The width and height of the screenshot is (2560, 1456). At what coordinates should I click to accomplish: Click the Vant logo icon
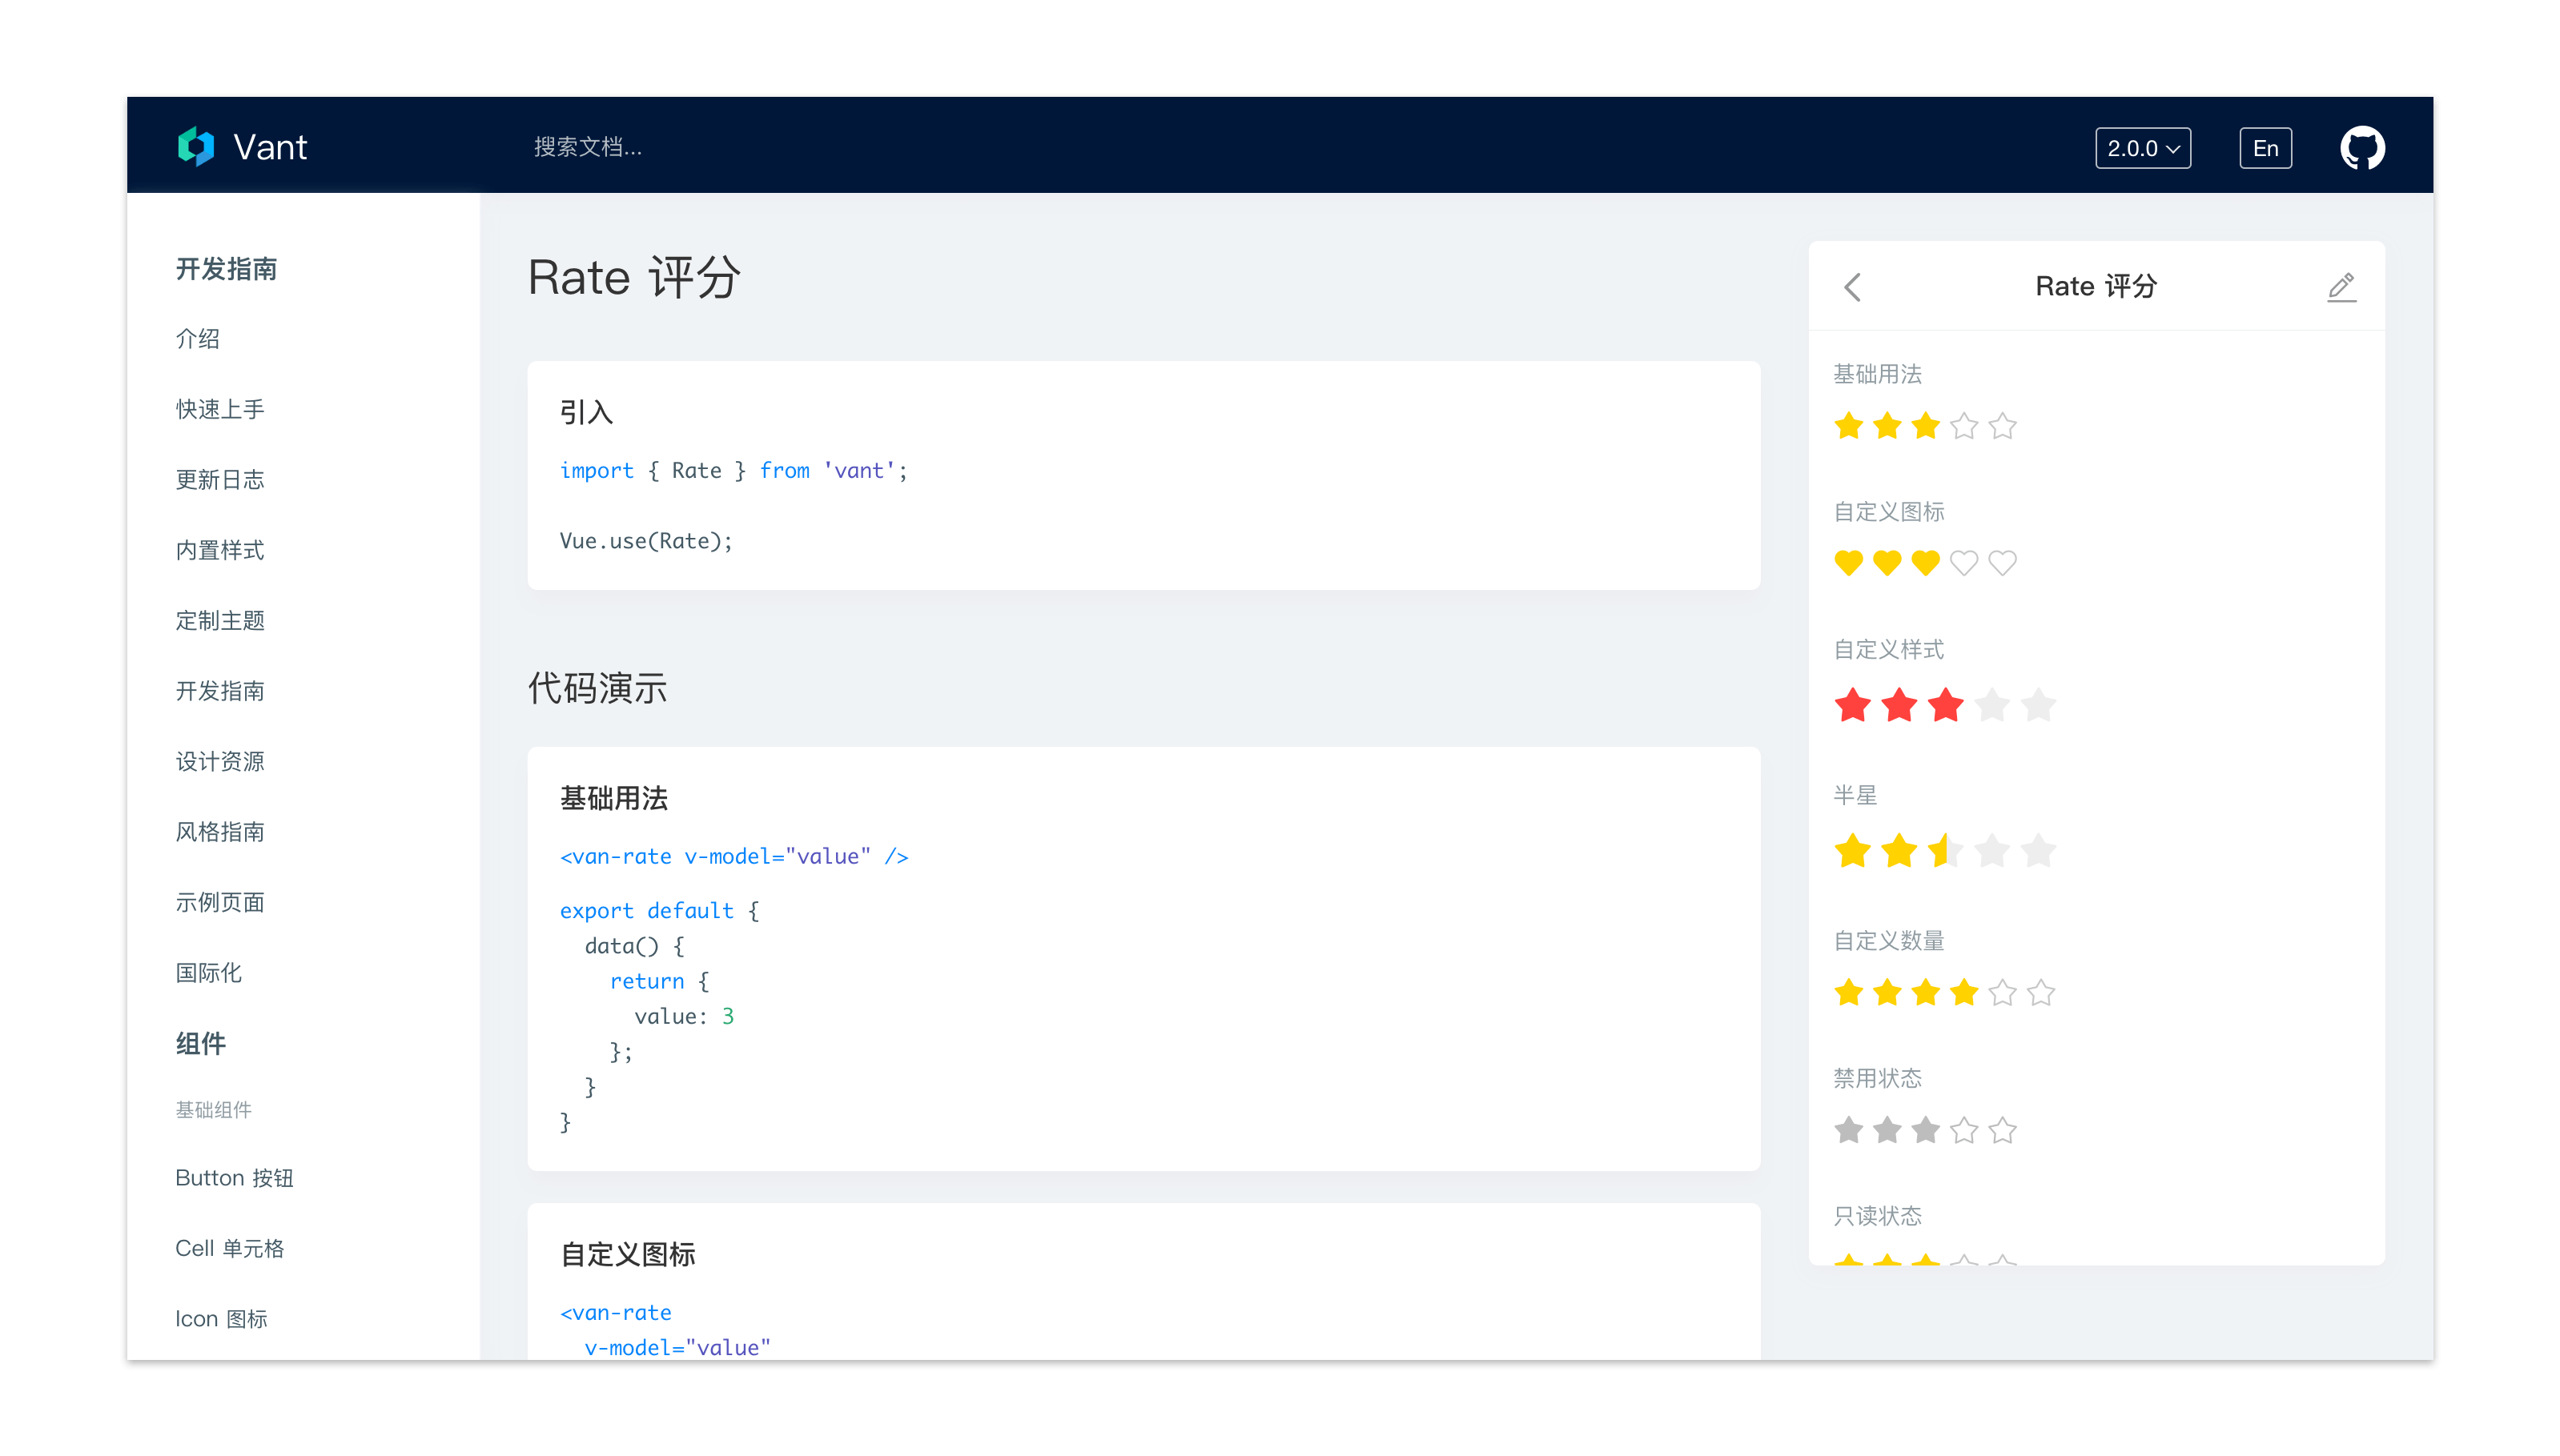pos(196,147)
